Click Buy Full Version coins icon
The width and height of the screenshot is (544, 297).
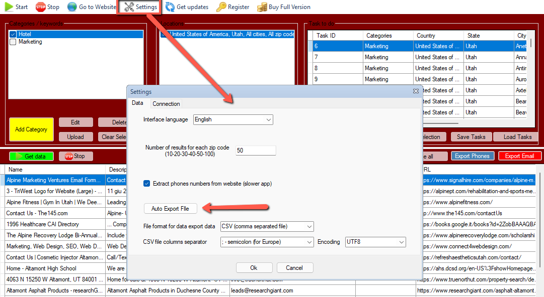pos(262,7)
